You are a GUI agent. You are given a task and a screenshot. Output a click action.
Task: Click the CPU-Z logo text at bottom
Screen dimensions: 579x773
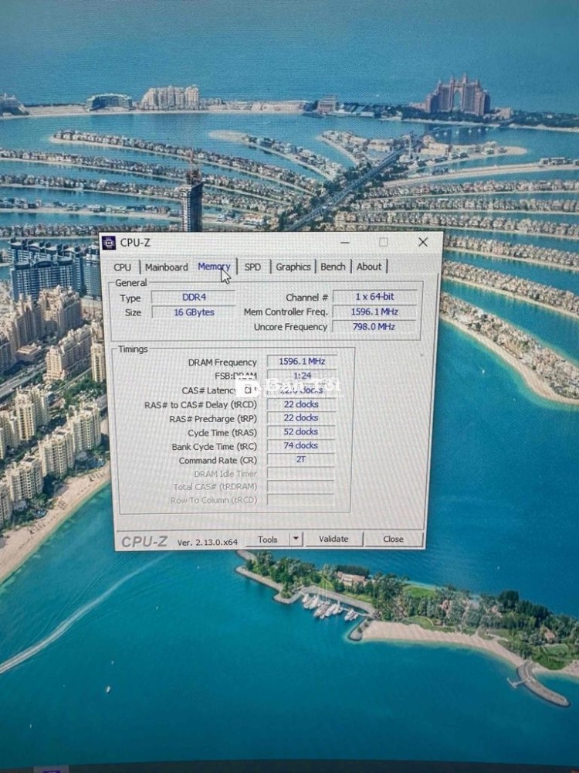pyautogui.click(x=144, y=541)
